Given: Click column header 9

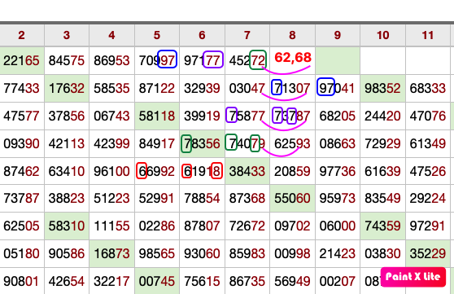Looking at the screenshot, I should click(x=338, y=35).
